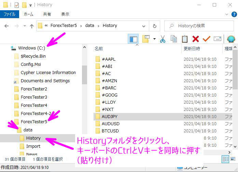The image size is (238, 172).
Task: Click the clipboard Paste icon
Action: click(185, 39)
